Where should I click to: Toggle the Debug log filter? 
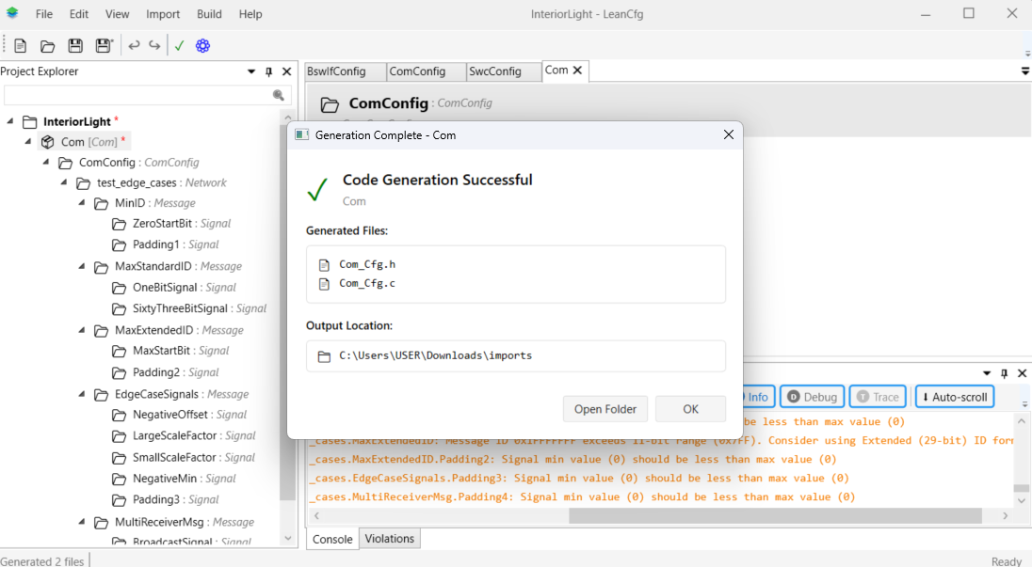(x=812, y=397)
